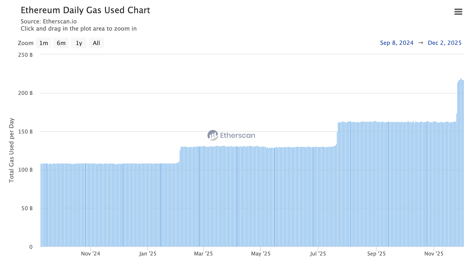Select the 50 B y-axis label

[x=27, y=209]
